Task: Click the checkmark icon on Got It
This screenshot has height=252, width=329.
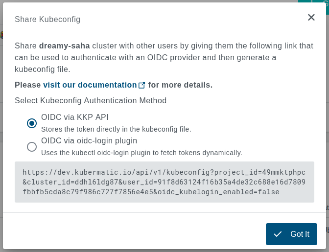Action: pyautogui.click(x=278, y=234)
